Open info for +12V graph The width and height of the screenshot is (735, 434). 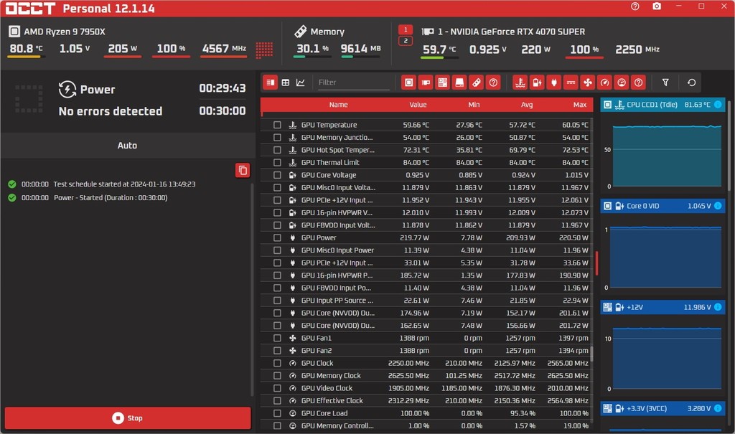click(x=718, y=307)
